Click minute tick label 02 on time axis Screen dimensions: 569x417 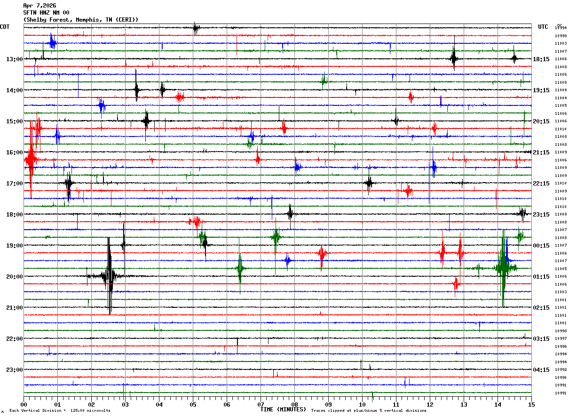point(91,404)
